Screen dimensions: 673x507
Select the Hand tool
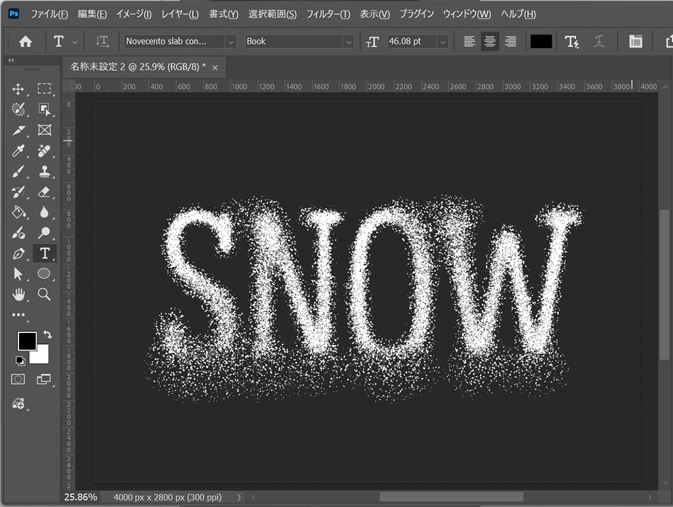tap(18, 294)
